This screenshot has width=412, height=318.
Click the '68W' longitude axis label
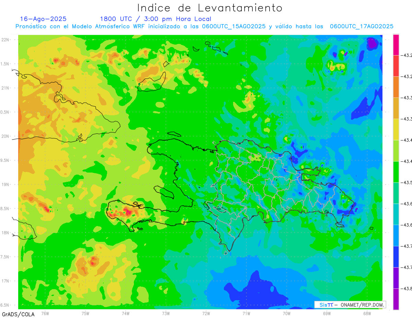(x=367, y=313)
